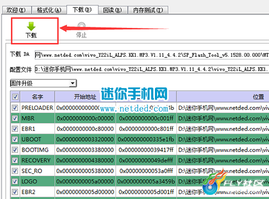Select the Download (下载) tab

click(x=82, y=10)
